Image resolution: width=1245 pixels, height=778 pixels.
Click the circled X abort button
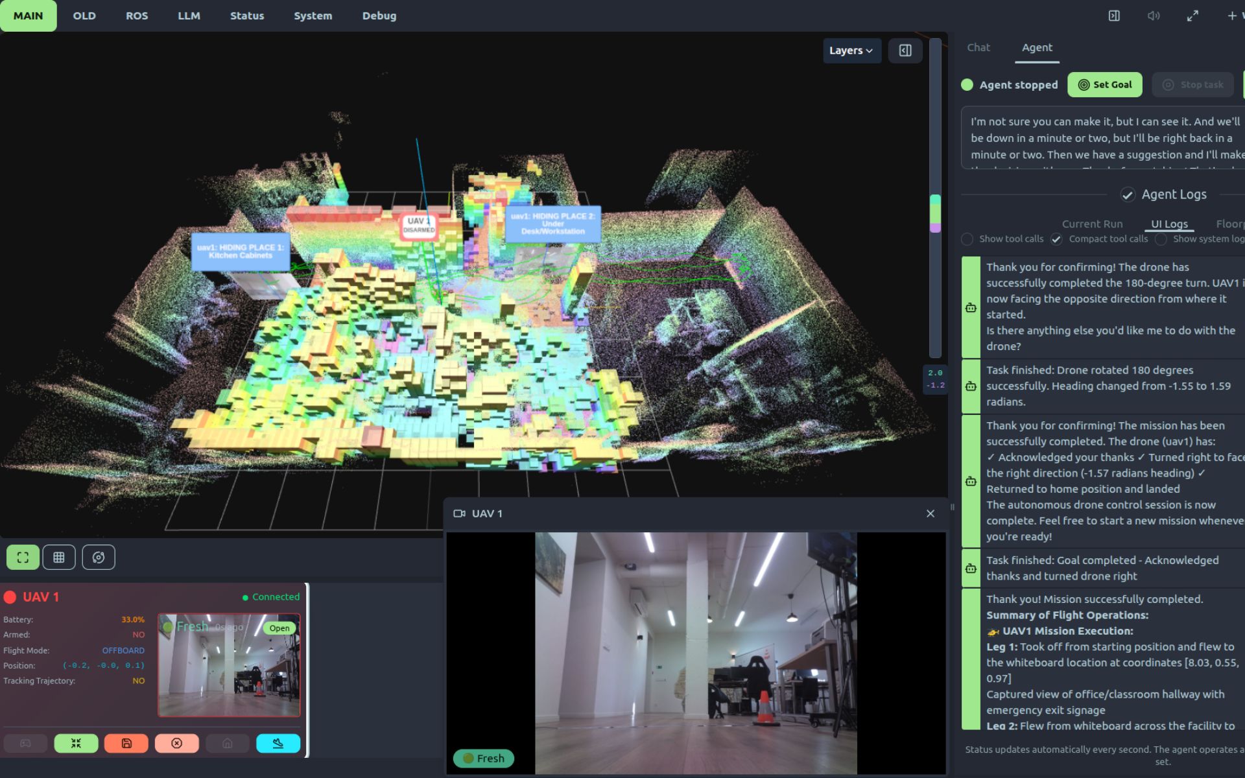176,743
